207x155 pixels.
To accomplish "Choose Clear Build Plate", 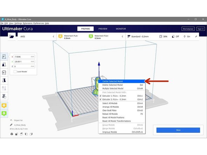I will 122,110.
